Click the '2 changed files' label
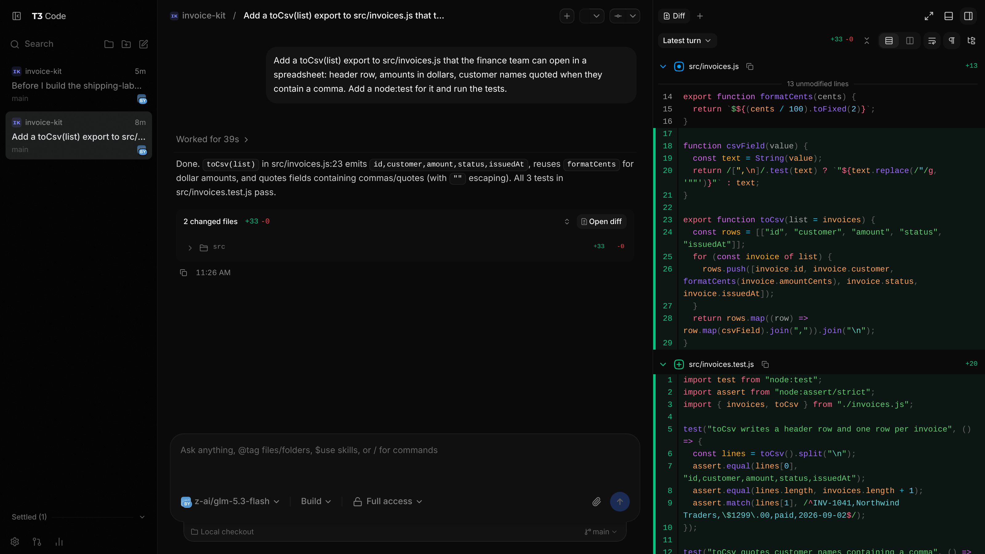The height and width of the screenshot is (554, 985). point(210,221)
